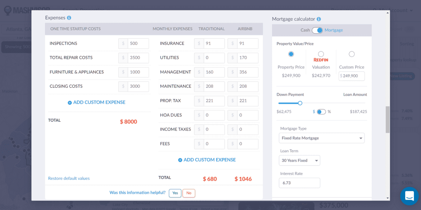Open the Mortgage Type dropdown
Image resolution: width=421 pixels, height=210 pixels.
tap(321, 138)
